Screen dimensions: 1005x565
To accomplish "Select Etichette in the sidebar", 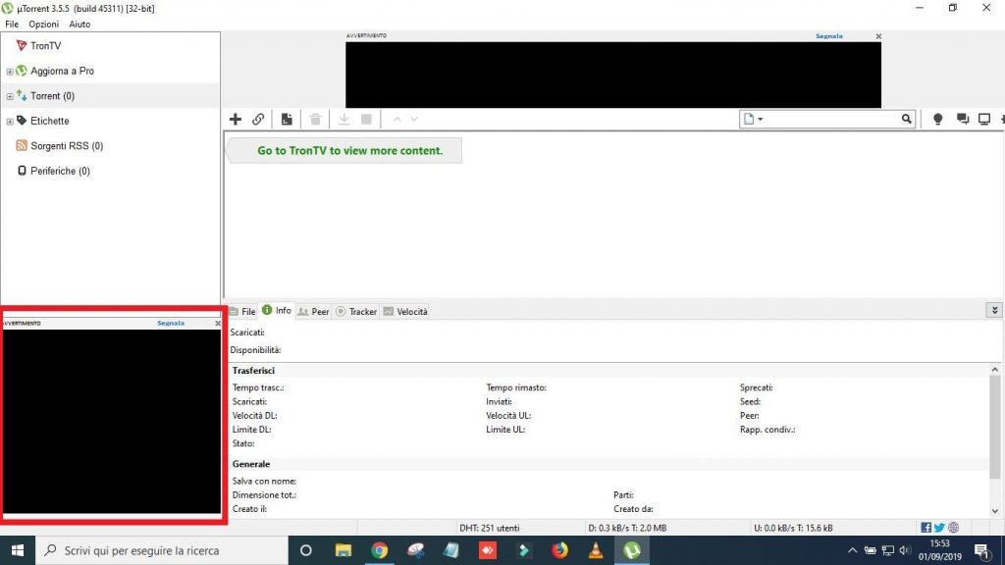I will tap(49, 121).
